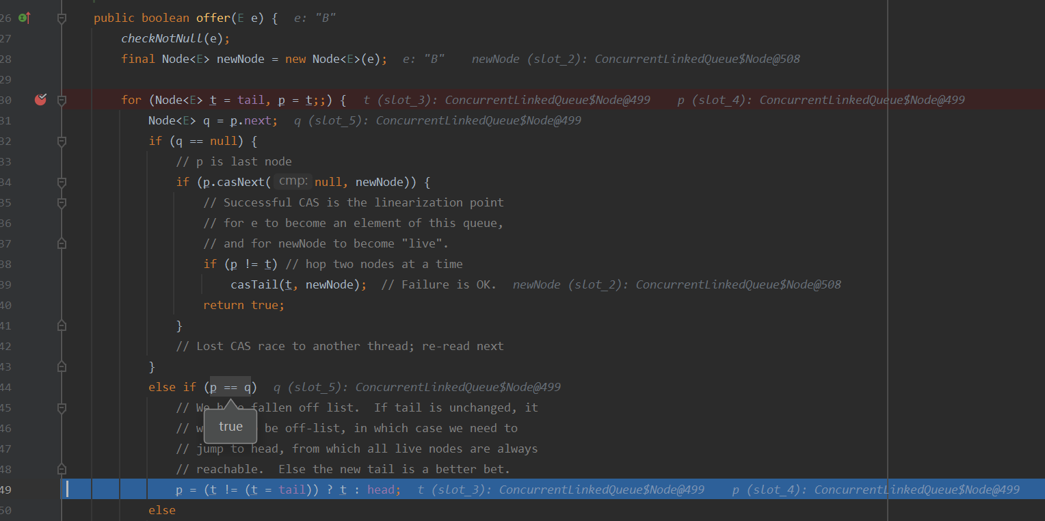Click the 'head' field on the current execution line
This screenshot has width=1045, height=521.
380,490
